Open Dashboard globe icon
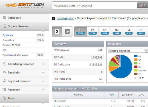Image resolution: width=148 pixels, height=107 pixels. coord(4,18)
